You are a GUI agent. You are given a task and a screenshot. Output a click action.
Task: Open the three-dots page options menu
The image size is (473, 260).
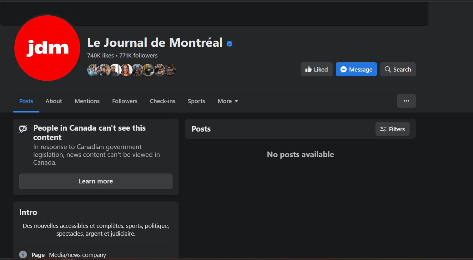tap(406, 101)
